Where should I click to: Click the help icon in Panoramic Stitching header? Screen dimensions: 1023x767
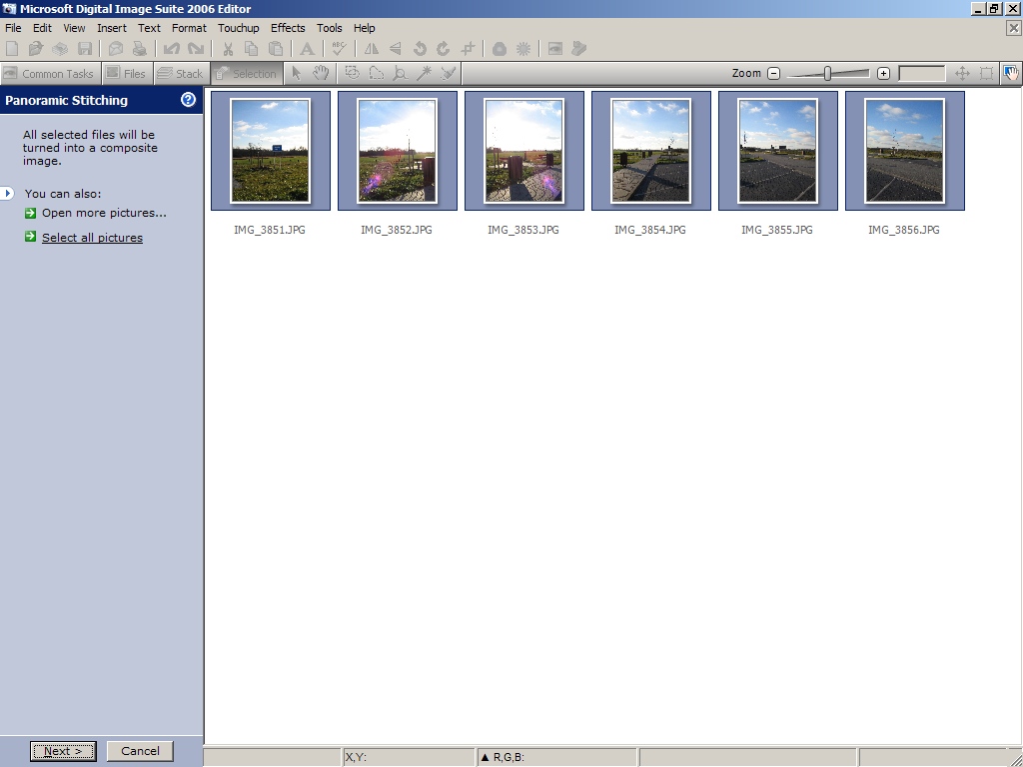(x=188, y=100)
